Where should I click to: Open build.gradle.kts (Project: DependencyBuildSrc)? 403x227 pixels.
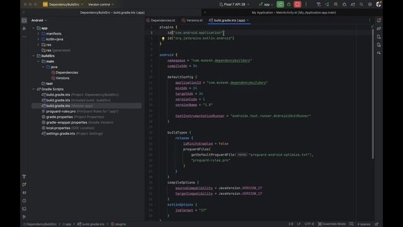click(80, 95)
